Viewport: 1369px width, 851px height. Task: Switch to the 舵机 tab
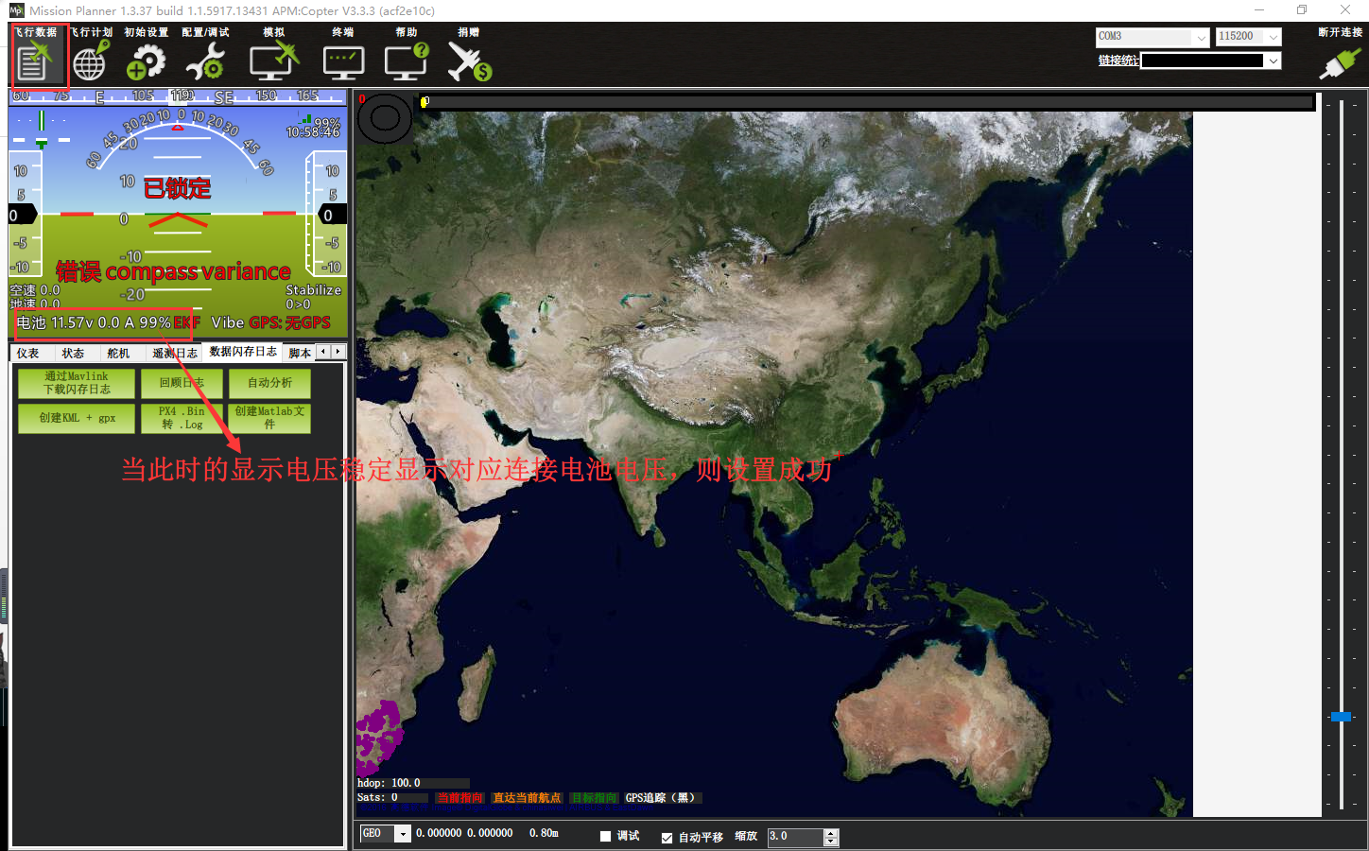(x=118, y=353)
